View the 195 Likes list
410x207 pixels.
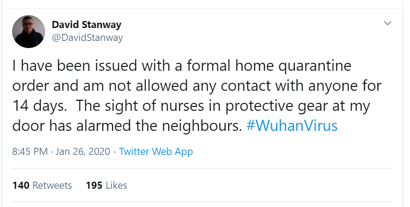click(107, 185)
